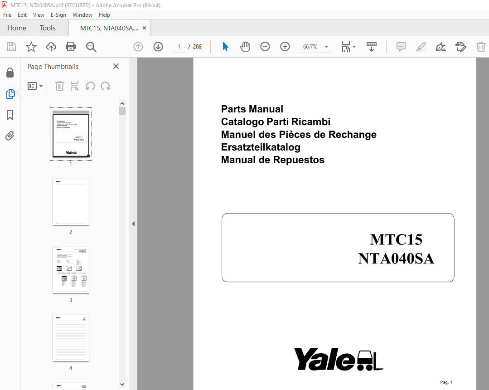This screenshot has height=390, width=489.
Task: Open the Bookmarks panel
Action: pos(10,115)
